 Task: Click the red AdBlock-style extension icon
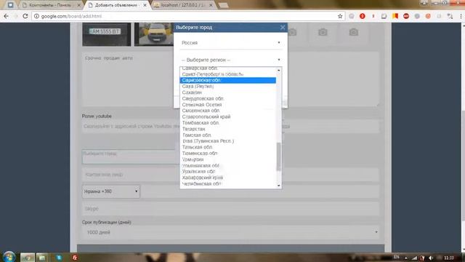(406, 16)
